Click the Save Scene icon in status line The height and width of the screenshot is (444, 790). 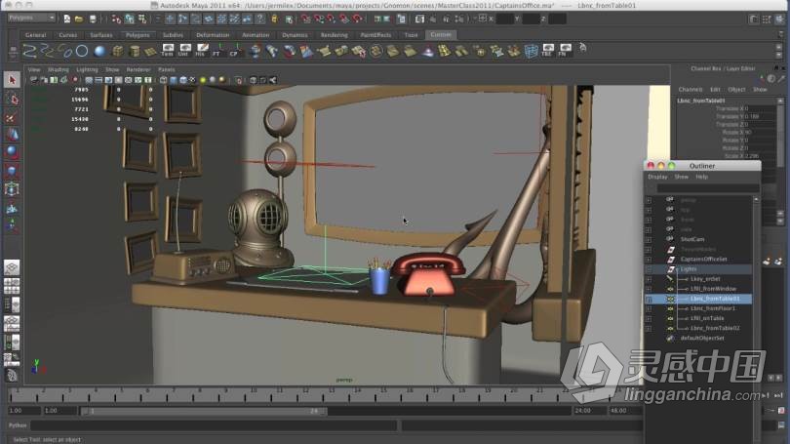click(93, 19)
